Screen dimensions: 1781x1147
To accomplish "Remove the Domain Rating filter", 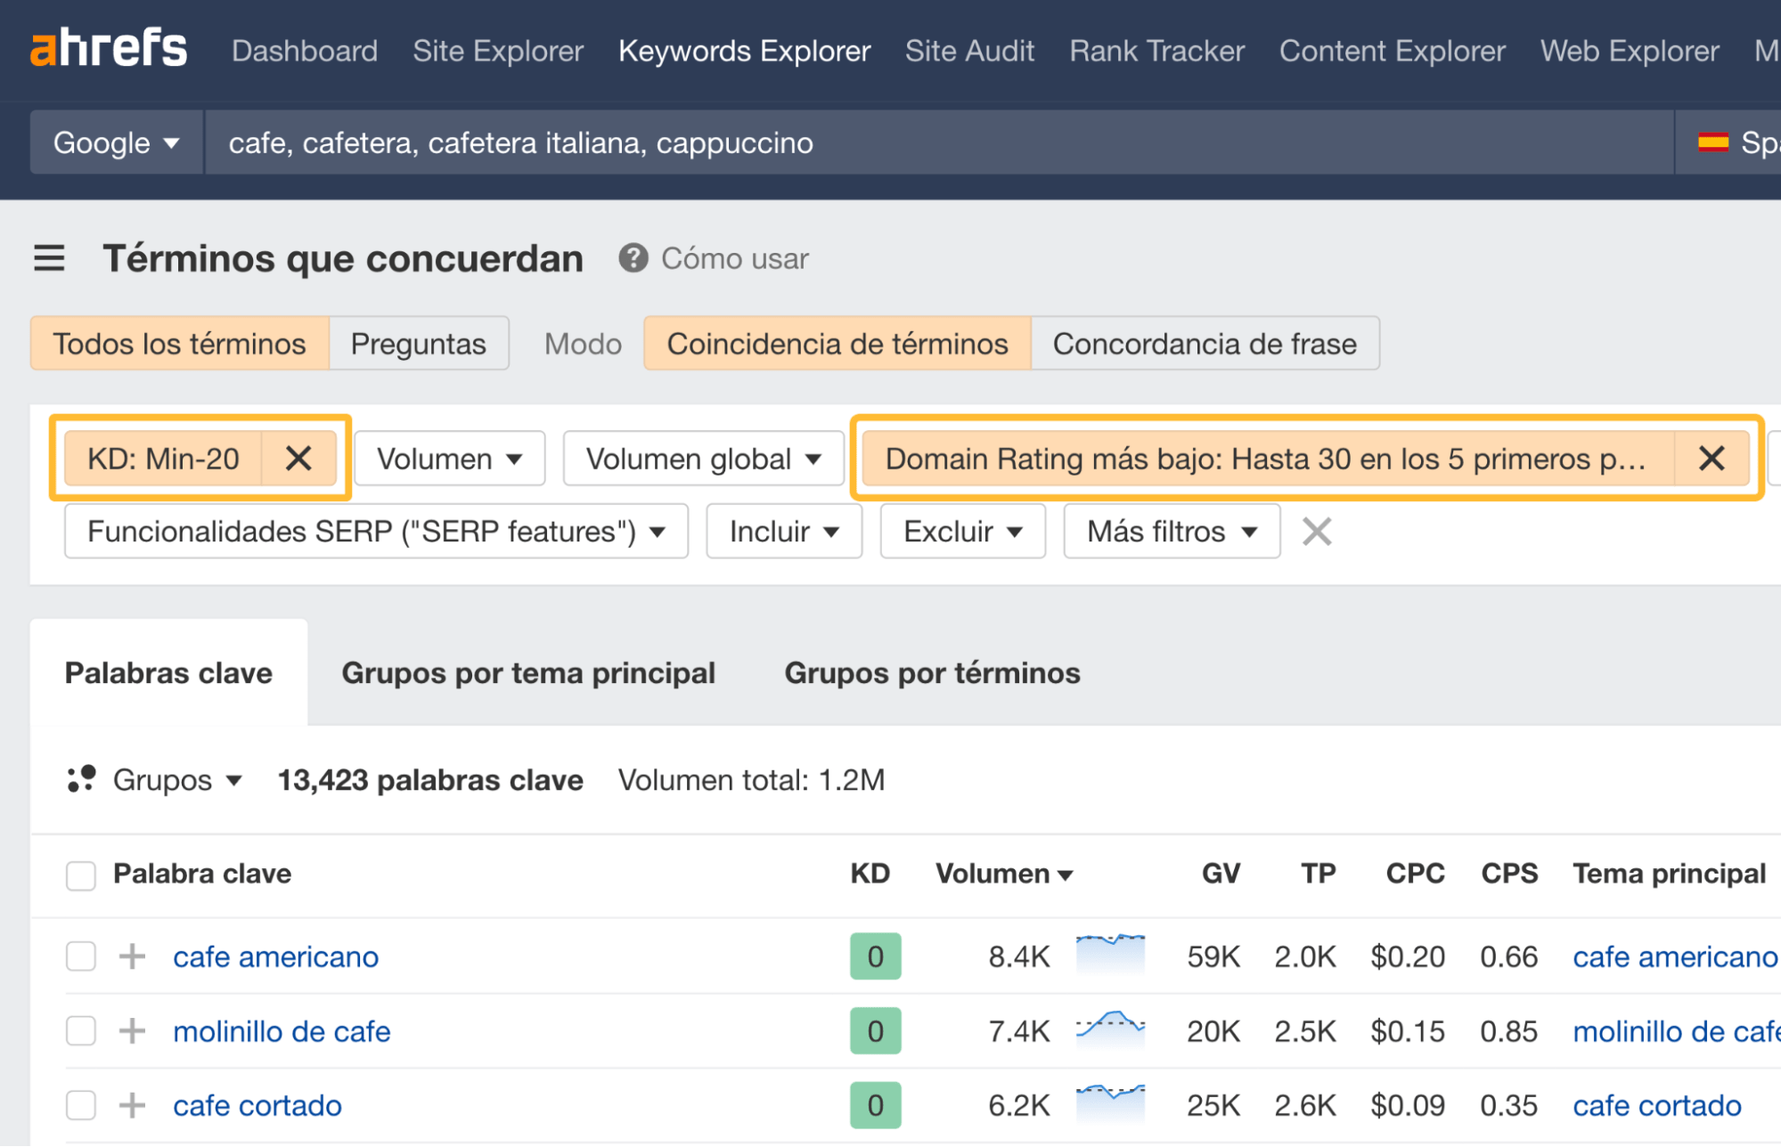I will pos(1712,459).
